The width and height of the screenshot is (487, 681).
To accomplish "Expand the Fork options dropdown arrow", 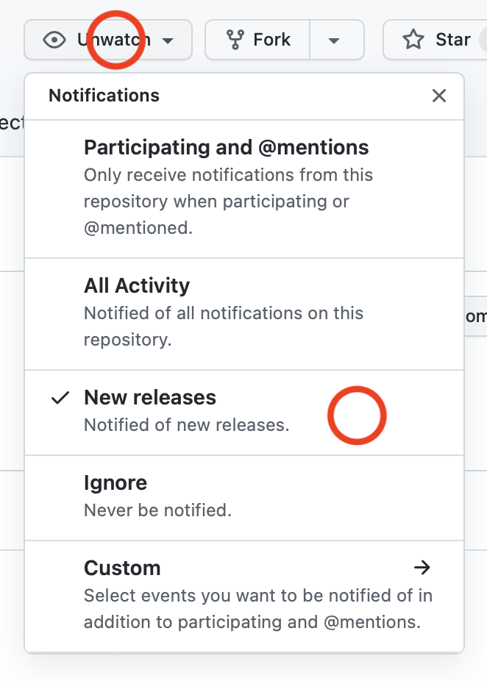I will coord(334,40).
